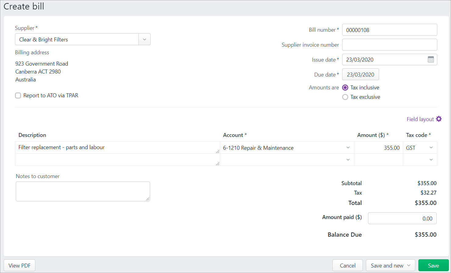Click the Tax value $32.27
451x273 pixels.
coord(428,193)
